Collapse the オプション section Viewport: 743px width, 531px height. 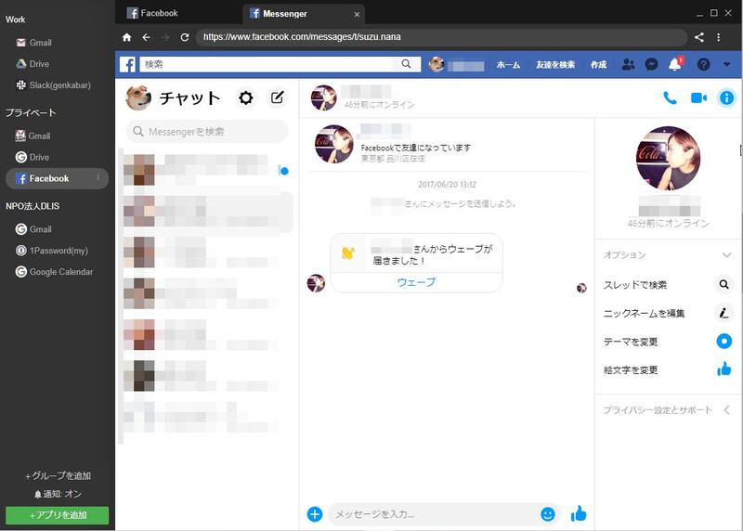click(x=668, y=255)
